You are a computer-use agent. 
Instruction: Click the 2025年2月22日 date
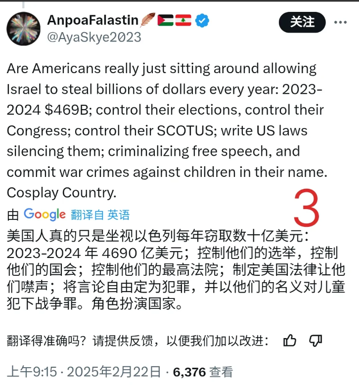pos(114,372)
